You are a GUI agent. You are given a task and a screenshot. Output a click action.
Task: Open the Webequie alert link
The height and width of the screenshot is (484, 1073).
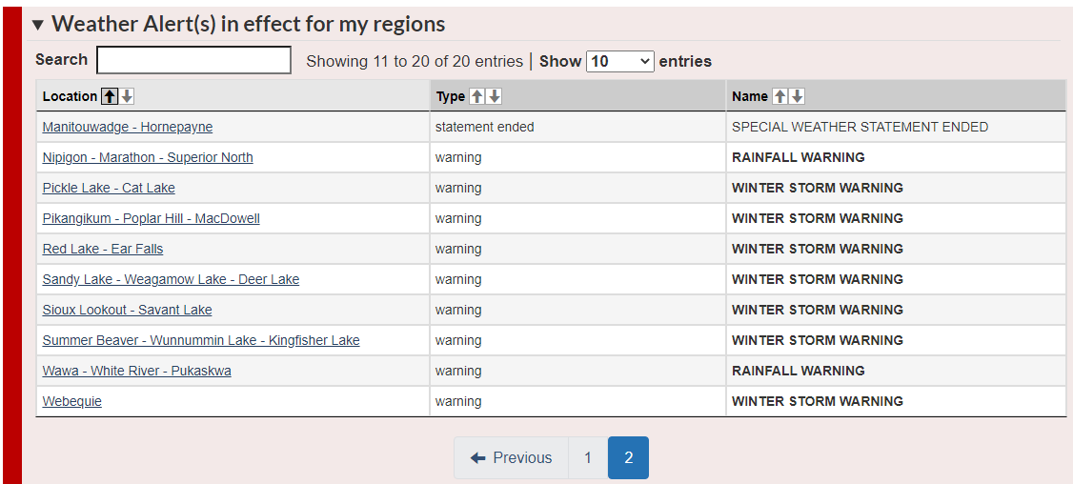(x=71, y=401)
